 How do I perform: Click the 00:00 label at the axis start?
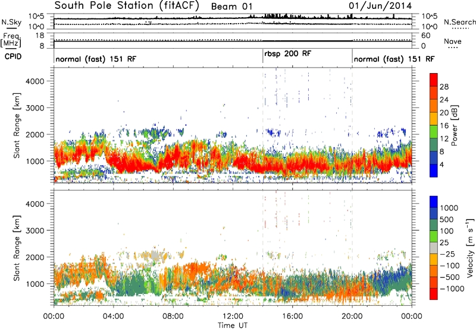coord(54,317)
